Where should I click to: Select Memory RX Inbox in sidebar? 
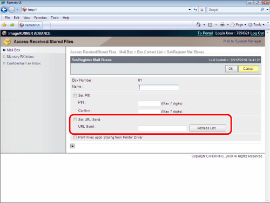point(20,57)
